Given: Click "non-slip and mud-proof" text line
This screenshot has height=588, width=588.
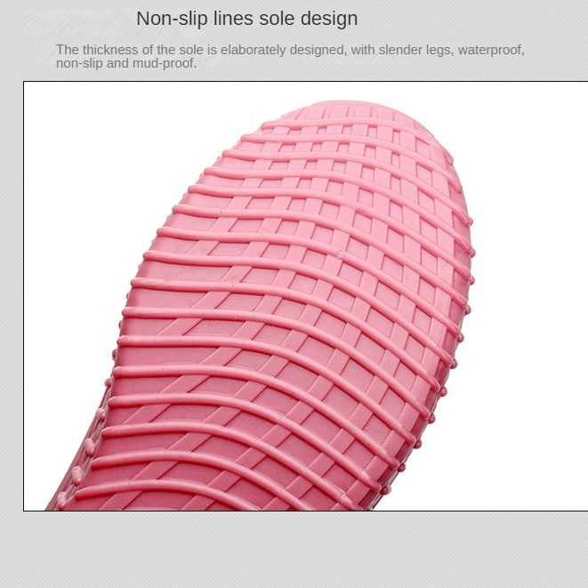Looking at the screenshot, I should [125, 63].
